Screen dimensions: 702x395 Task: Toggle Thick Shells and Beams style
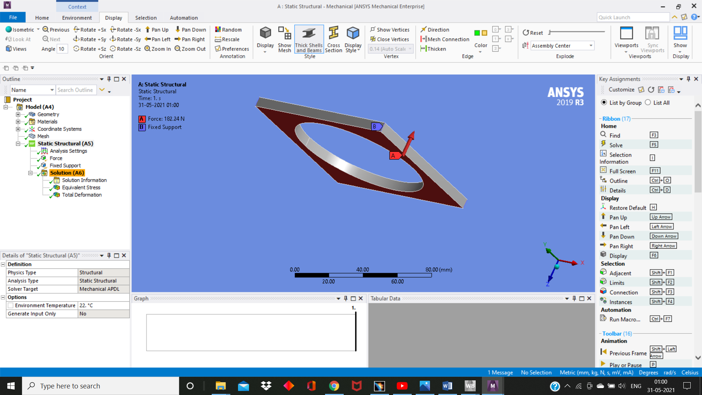309,39
